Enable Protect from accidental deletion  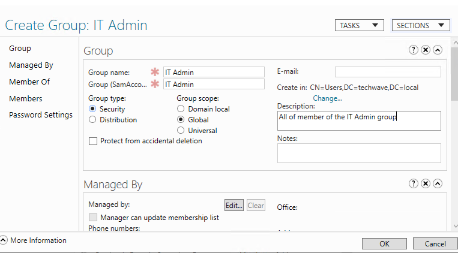click(93, 141)
